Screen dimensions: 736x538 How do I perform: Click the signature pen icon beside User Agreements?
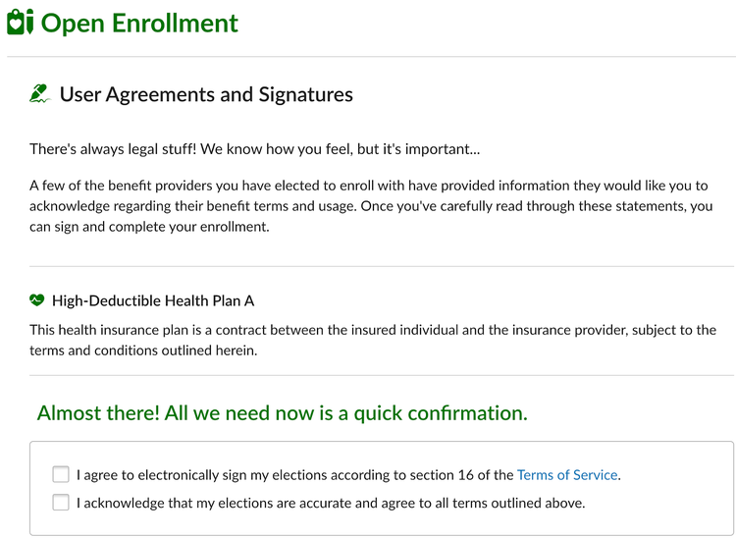pos(40,94)
